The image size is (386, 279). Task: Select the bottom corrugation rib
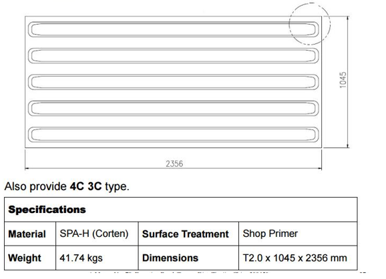pos(174,135)
